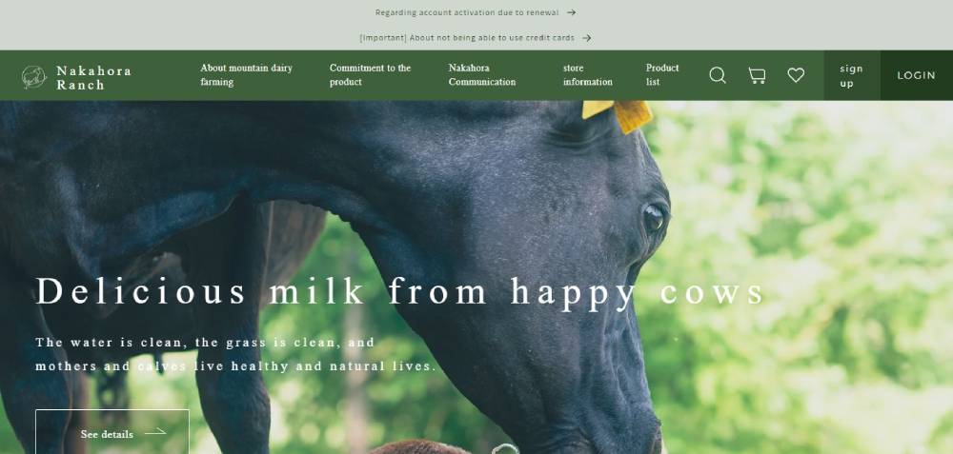
Task: Click the Delicious milk from happy cows headline
Action: tap(400, 292)
